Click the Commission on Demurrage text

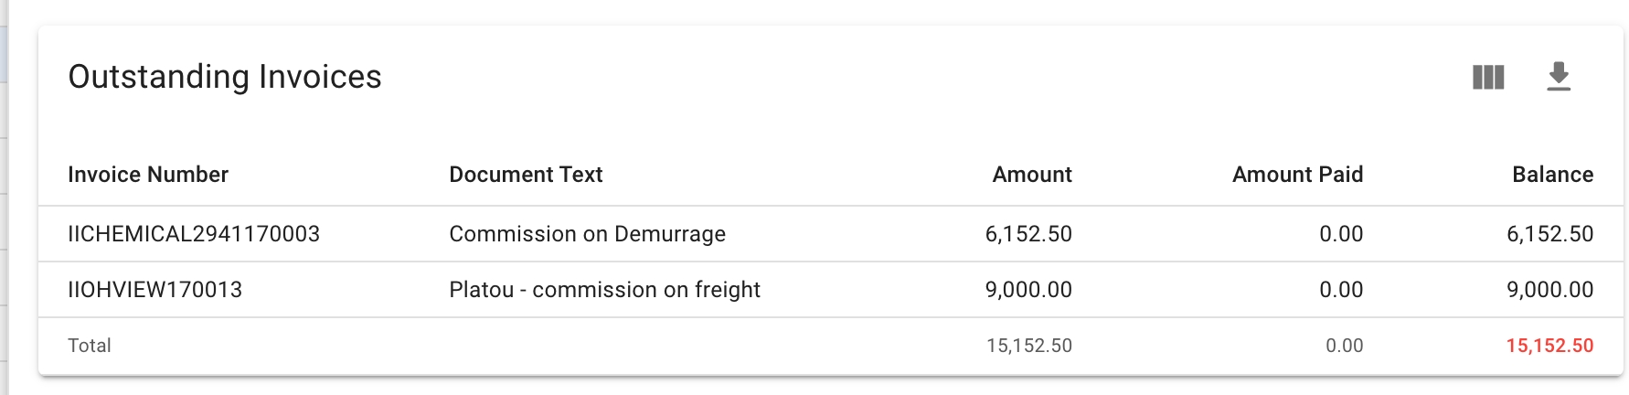[x=587, y=234]
